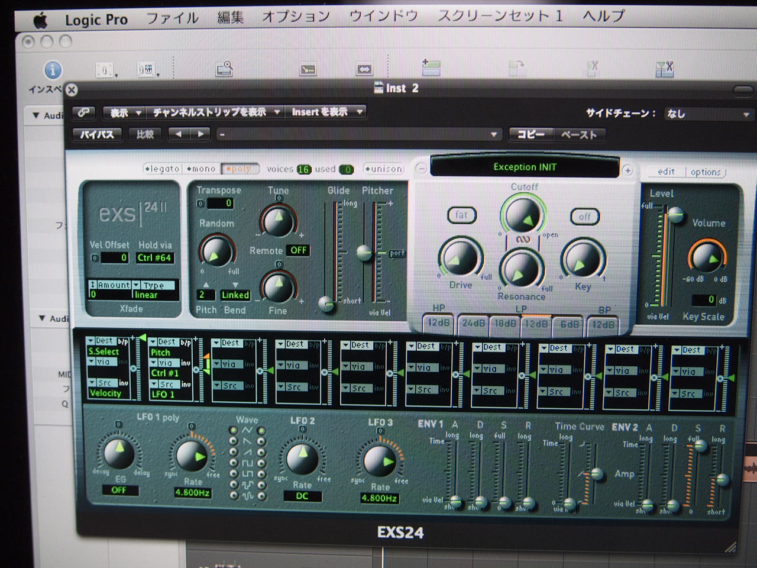Select LP 6dB filter mode
Image resolution: width=757 pixels, height=568 pixels.
[570, 324]
